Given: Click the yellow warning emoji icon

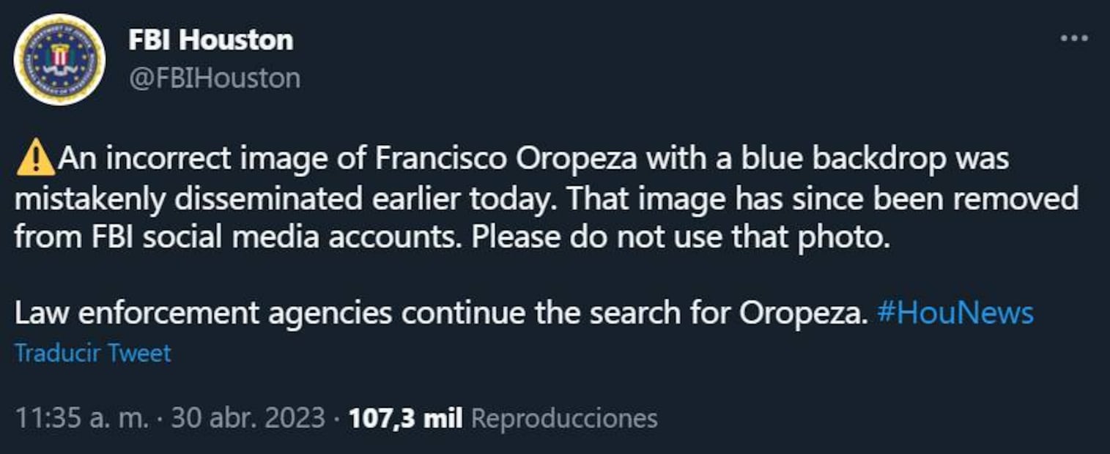Looking at the screenshot, I should coord(35,159).
